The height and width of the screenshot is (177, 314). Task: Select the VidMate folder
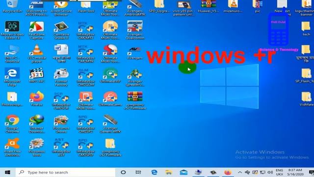[306, 99]
